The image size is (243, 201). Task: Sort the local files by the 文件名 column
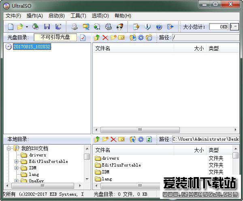[133, 150]
